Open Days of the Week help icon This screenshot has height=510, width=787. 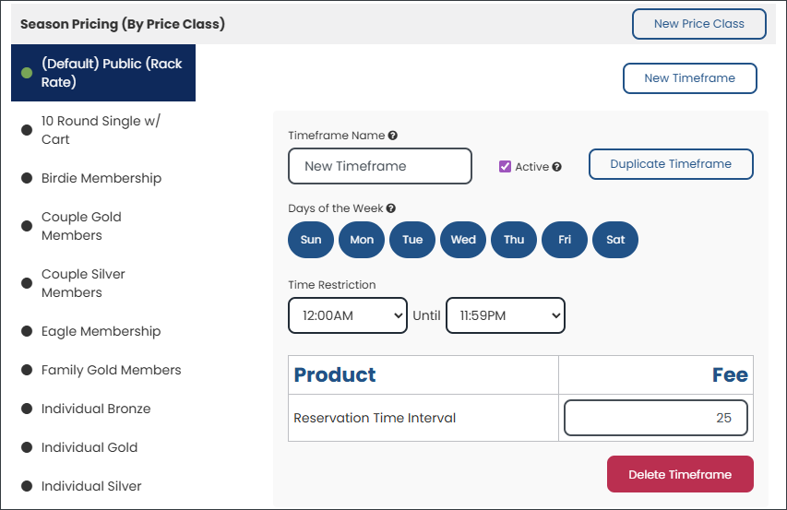click(x=391, y=208)
